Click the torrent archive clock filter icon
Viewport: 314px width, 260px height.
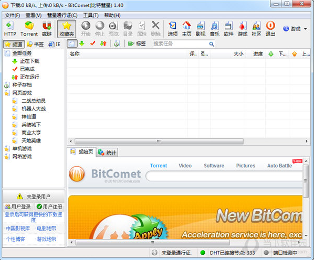click(x=117, y=44)
